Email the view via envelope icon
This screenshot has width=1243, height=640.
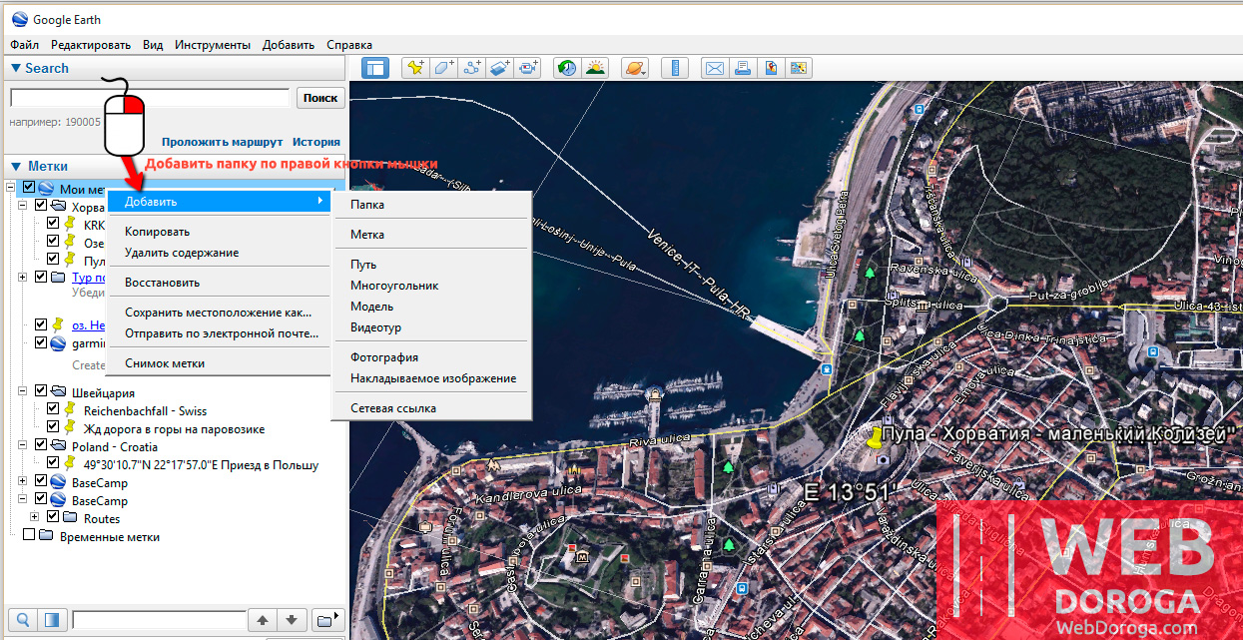point(714,68)
